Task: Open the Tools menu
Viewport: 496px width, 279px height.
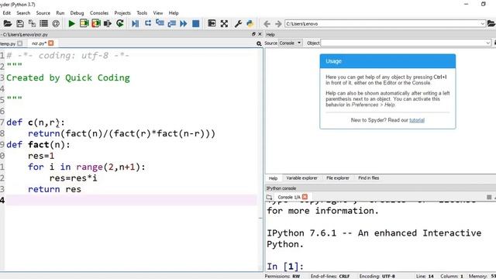Action: pos(142,13)
